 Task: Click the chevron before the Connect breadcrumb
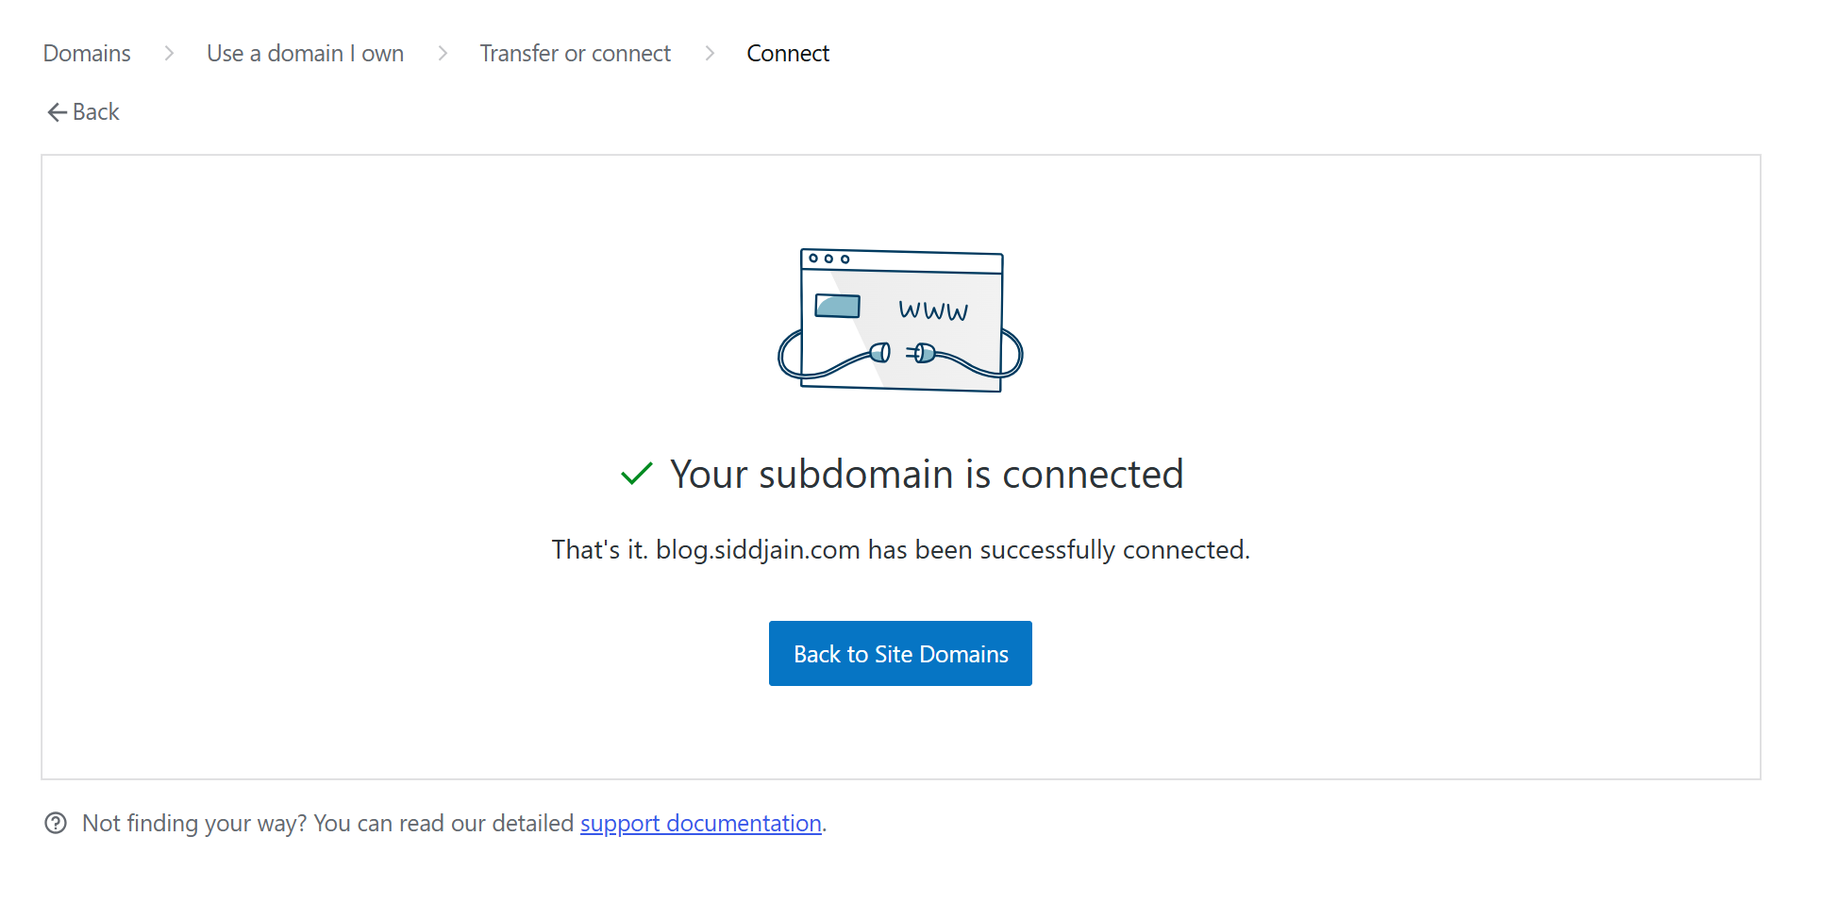[710, 54]
